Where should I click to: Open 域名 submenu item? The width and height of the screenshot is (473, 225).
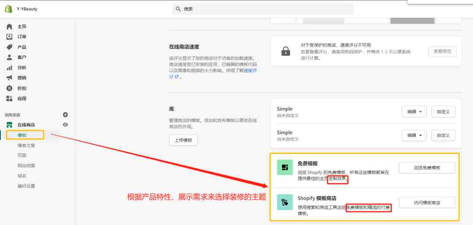(22, 176)
